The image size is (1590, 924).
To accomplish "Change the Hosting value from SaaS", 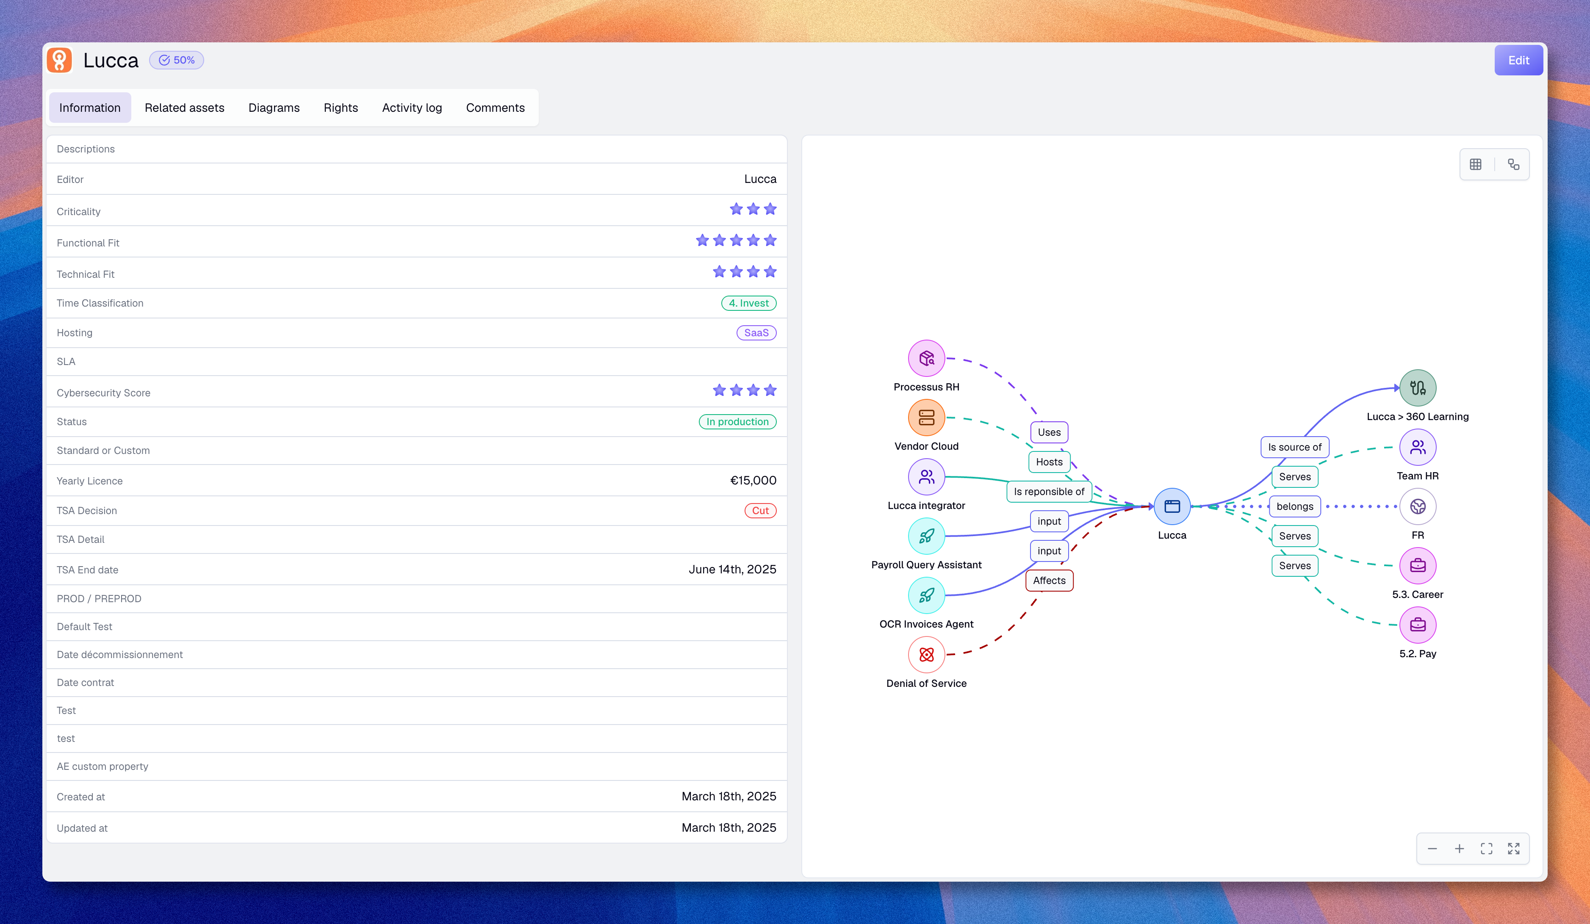I will point(756,332).
